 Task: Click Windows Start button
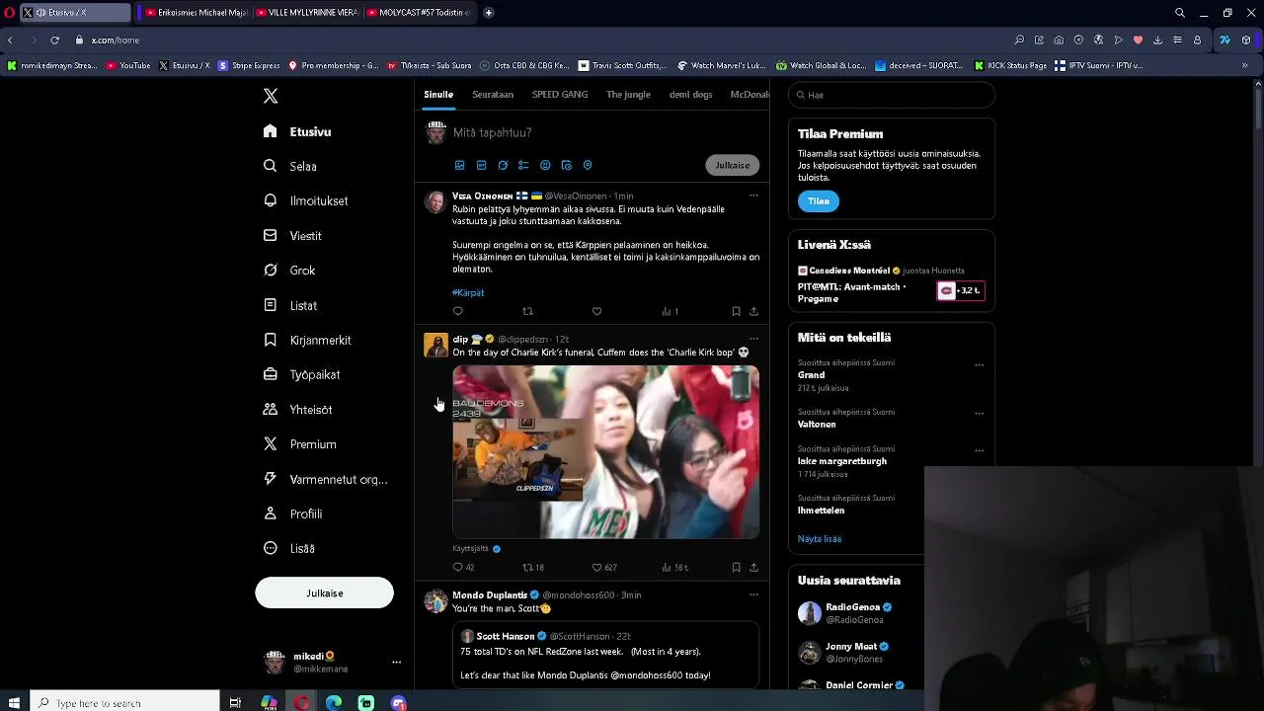coord(14,702)
